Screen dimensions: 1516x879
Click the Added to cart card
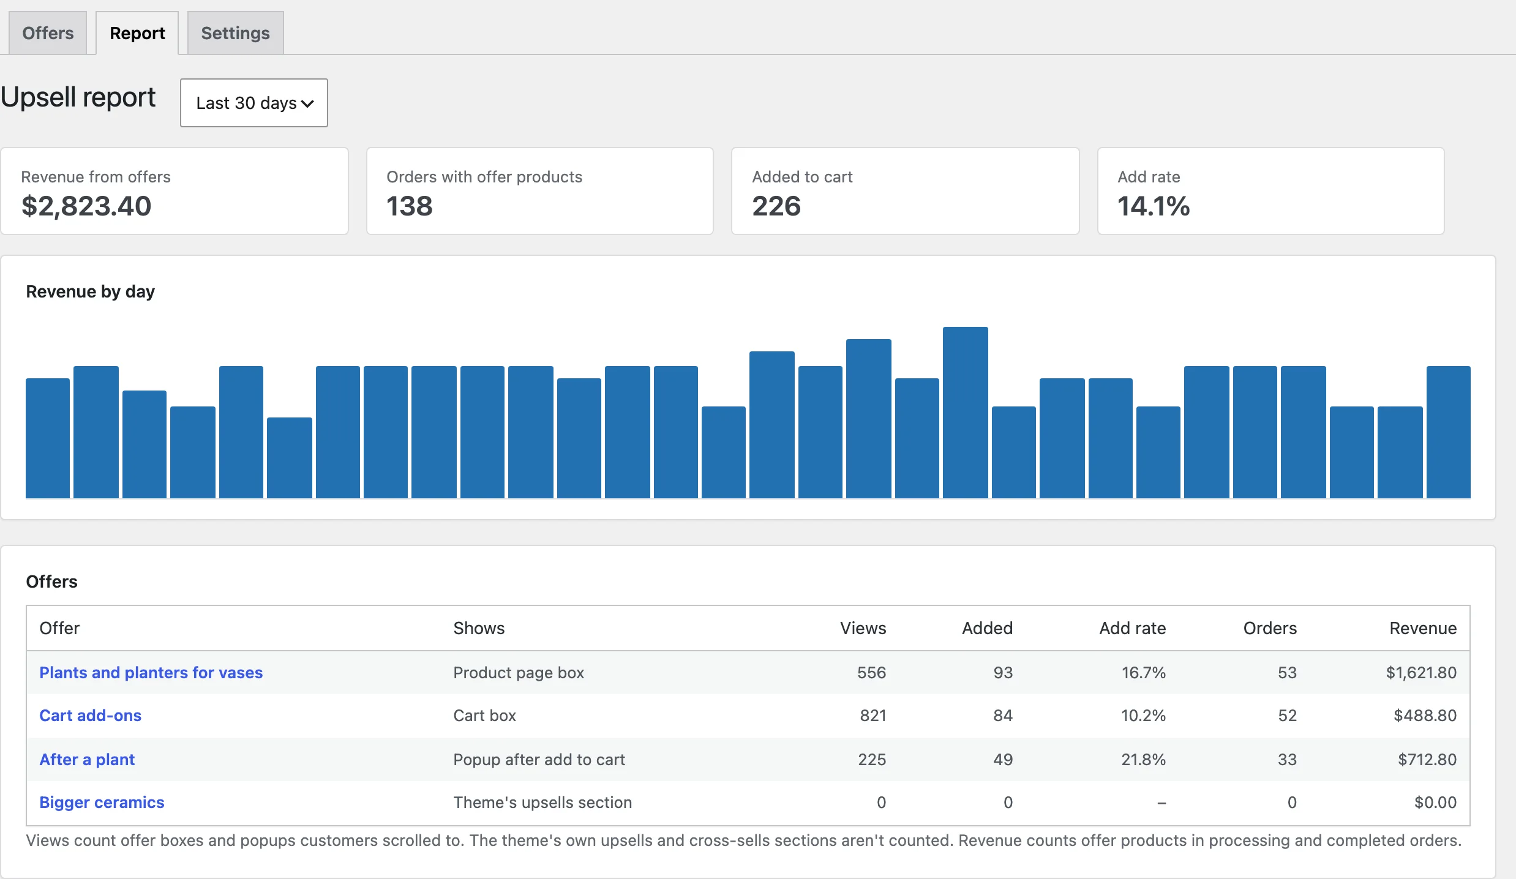tap(906, 191)
